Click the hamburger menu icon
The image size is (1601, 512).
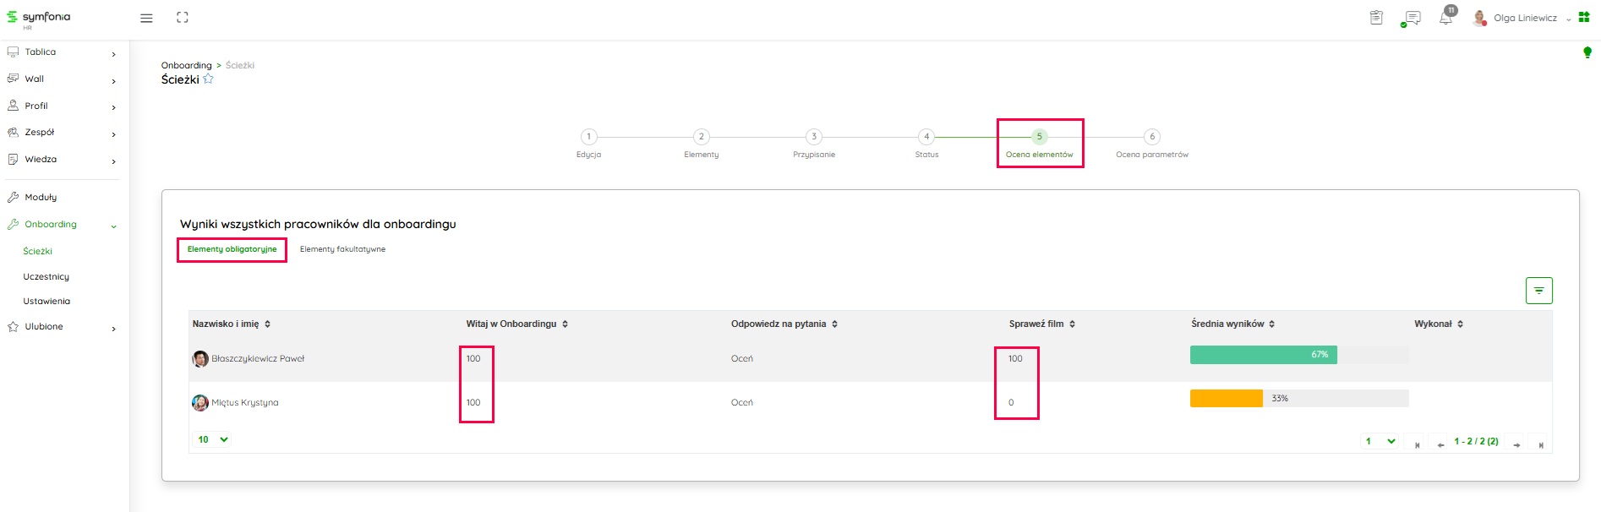[x=146, y=18]
